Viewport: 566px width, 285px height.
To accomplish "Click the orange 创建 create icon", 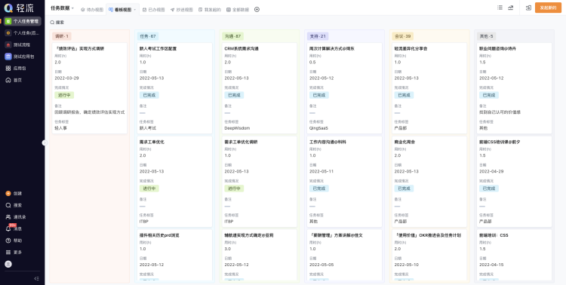I will click(x=8, y=193).
